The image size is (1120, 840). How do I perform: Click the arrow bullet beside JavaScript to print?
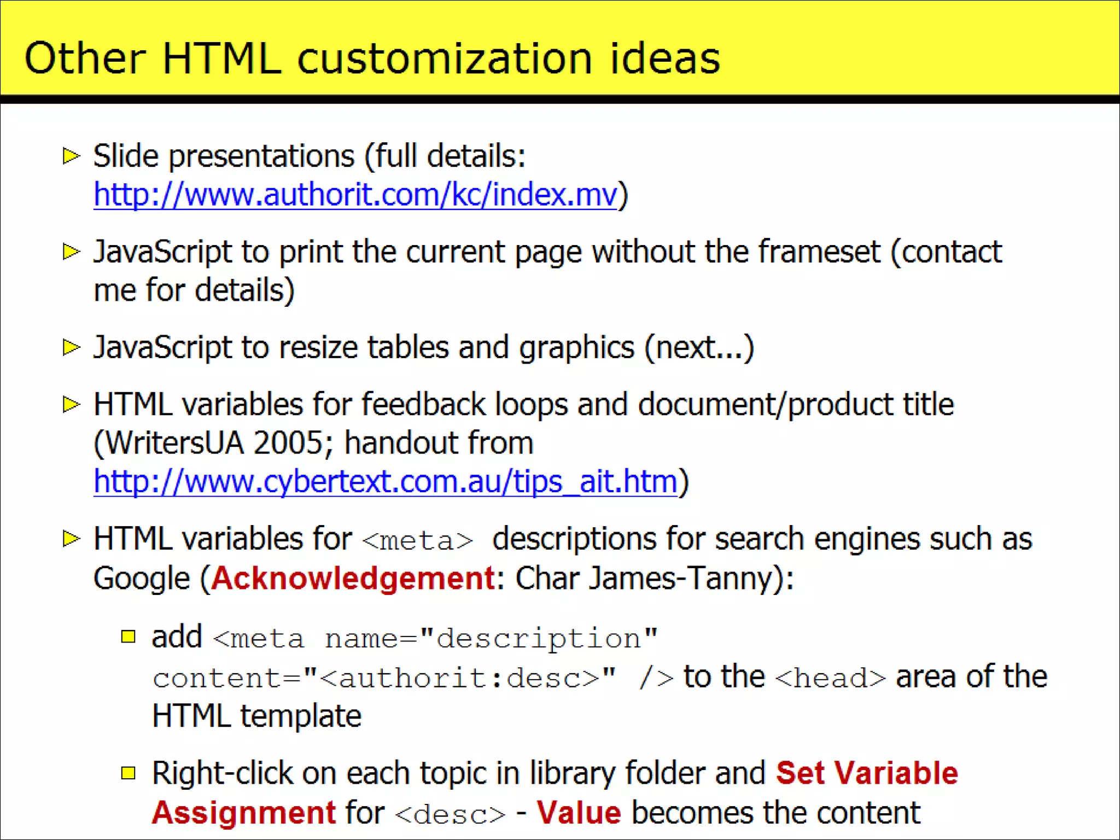pos(71,252)
